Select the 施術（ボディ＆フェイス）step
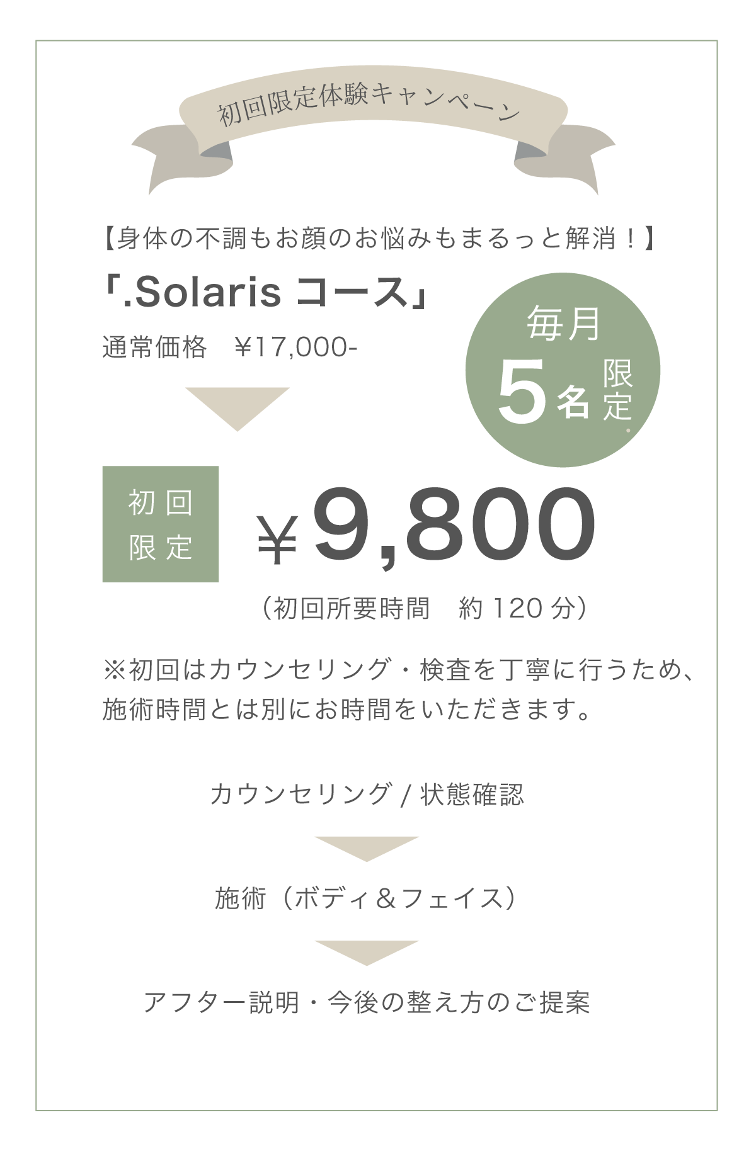This screenshot has height=1149, width=756. pyautogui.click(x=367, y=898)
